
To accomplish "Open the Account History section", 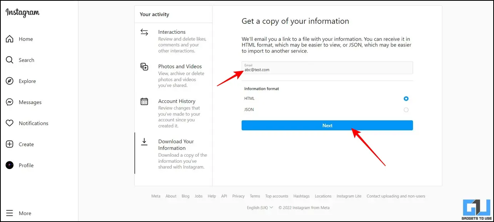I will tap(174, 113).
